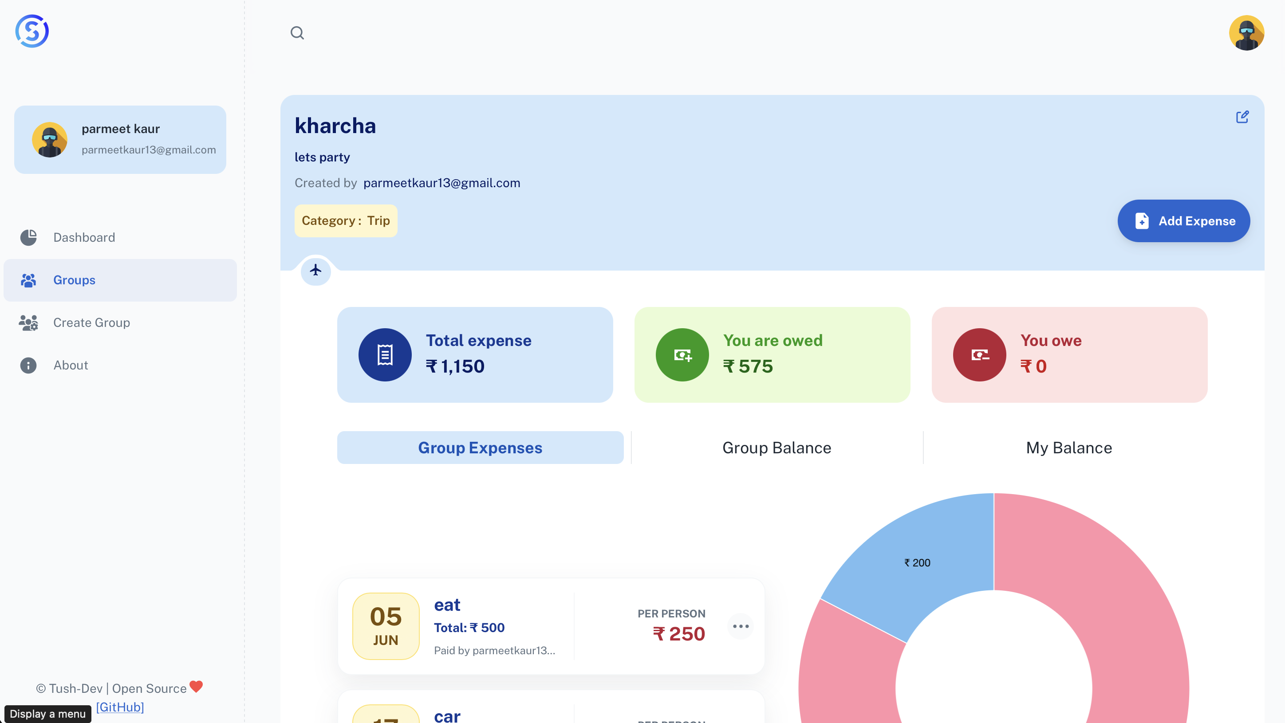Open options menu for eat expense
The width and height of the screenshot is (1285, 723).
pos(741,626)
